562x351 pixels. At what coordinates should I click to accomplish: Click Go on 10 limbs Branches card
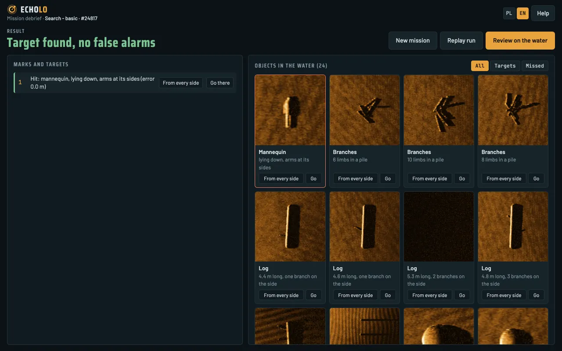pyautogui.click(x=462, y=179)
